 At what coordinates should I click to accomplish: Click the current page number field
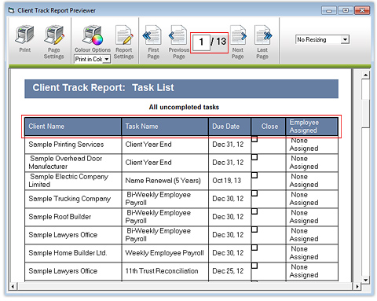coord(201,42)
